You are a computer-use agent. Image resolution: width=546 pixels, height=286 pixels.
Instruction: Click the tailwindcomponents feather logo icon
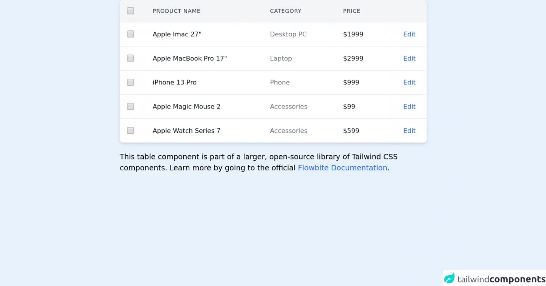point(450,278)
